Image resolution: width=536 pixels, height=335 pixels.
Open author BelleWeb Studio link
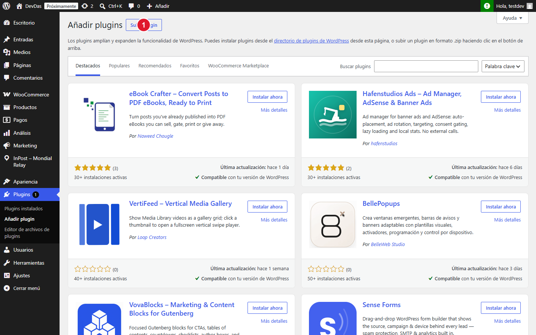[388, 244]
